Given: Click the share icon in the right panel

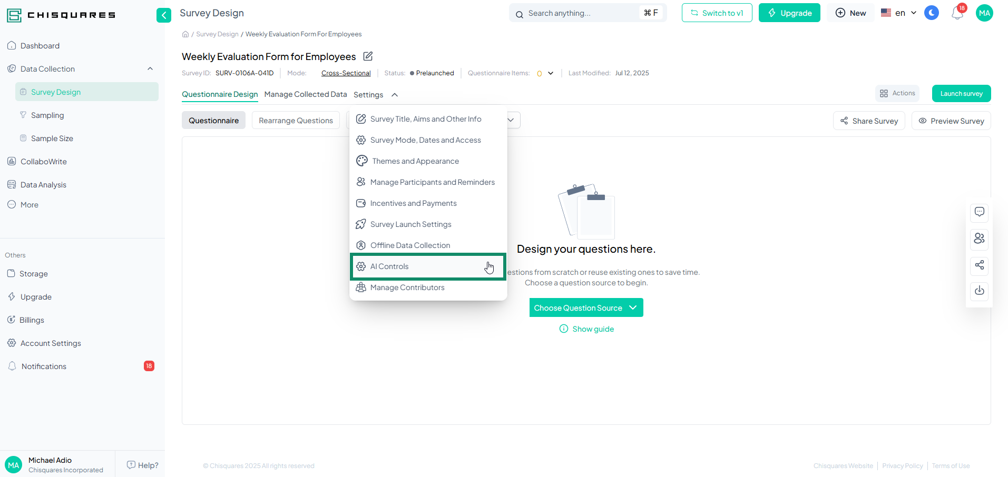Looking at the screenshot, I should (x=979, y=265).
